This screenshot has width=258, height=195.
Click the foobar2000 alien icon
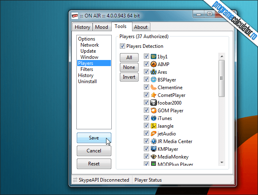coord(153,103)
